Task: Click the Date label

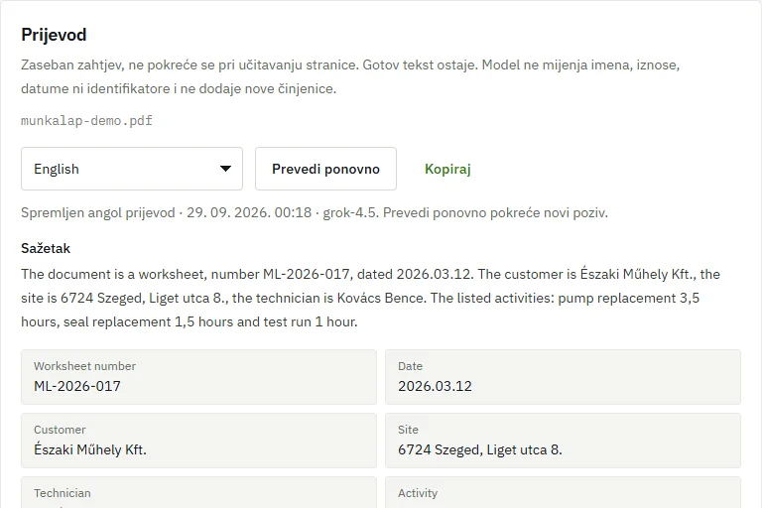Action: click(x=410, y=366)
